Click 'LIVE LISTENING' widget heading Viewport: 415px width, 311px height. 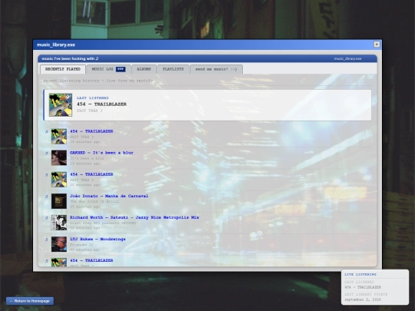tap(360, 274)
